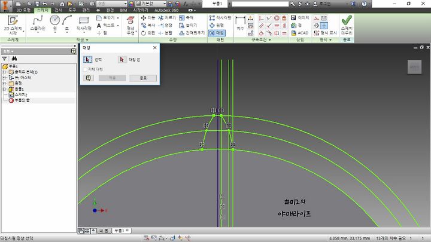Select the Dimension (치수) tool
The height and width of the screenshot is (242, 431).
240,24
